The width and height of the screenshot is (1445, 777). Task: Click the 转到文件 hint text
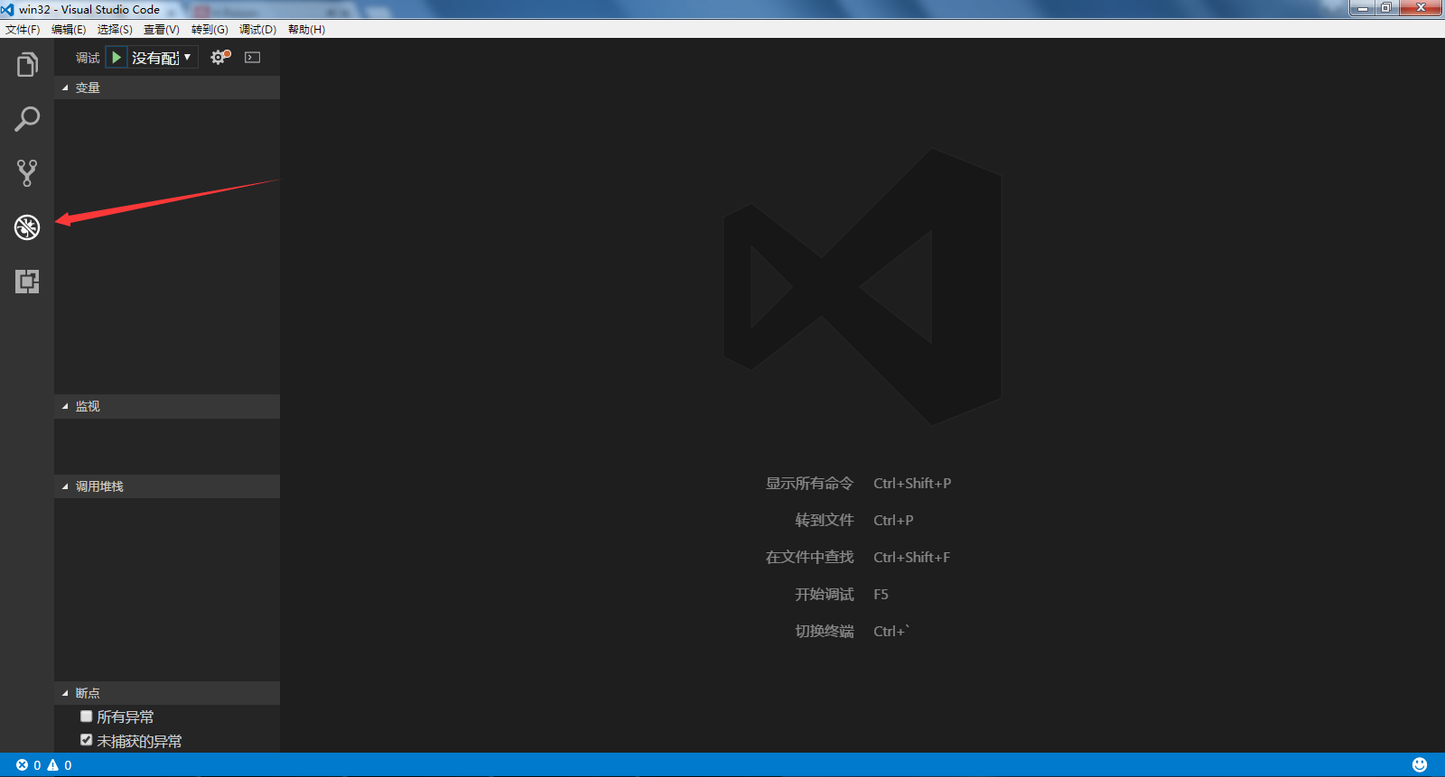point(824,521)
